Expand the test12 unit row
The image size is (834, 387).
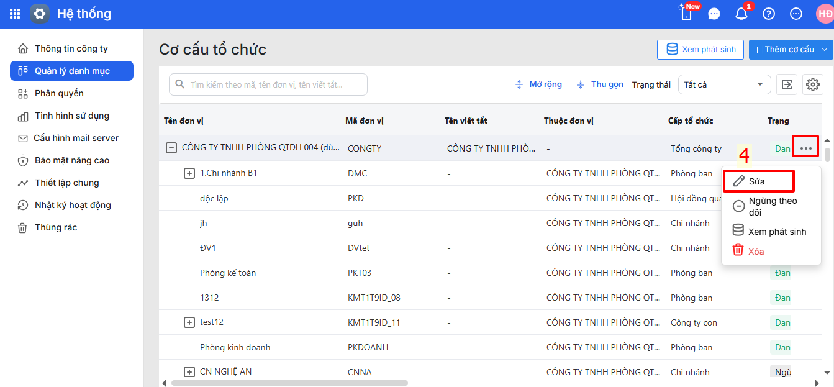(x=189, y=322)
